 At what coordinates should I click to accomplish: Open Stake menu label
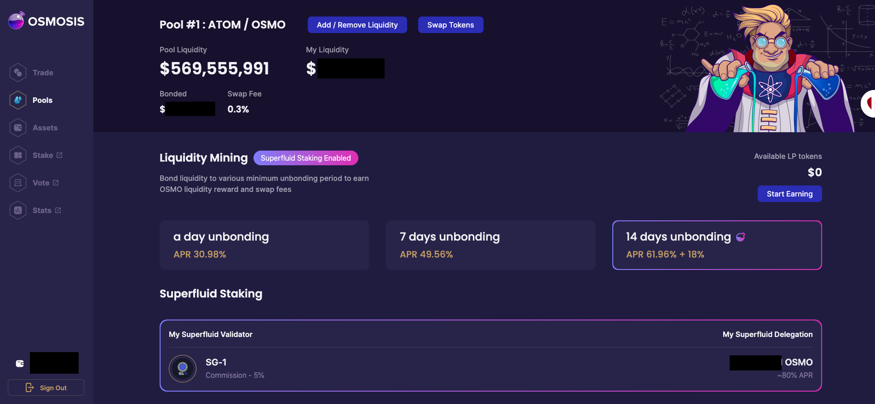[x=43, y=155]
